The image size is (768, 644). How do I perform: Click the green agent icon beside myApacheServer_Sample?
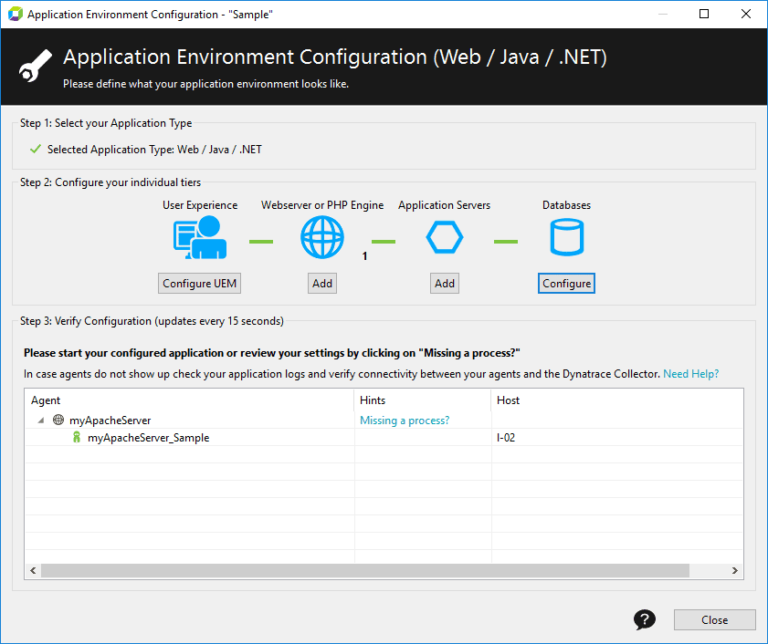pyautogui.click(x=77, y=437)
